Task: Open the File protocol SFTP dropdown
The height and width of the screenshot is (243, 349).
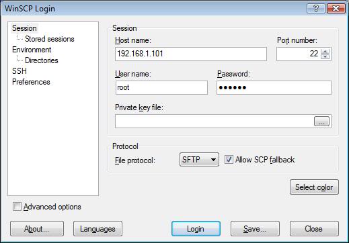Action: tap(199, 160)
